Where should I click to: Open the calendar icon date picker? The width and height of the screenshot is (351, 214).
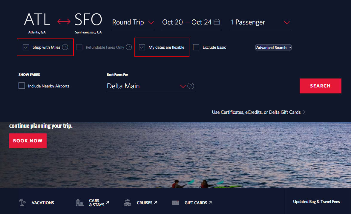[217, 22]
